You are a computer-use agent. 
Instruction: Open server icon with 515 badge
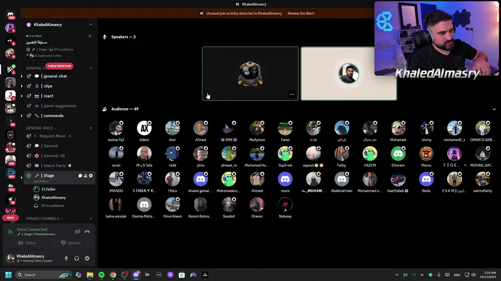[x=11, y=160]
